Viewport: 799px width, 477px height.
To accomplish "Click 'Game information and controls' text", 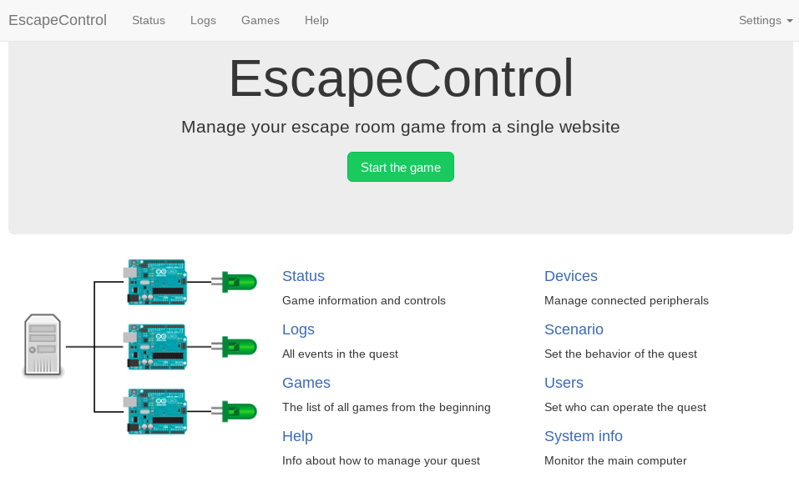I will pos(364,300).
